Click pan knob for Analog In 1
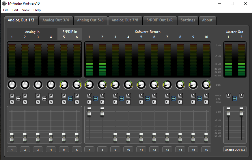Screen dimensions: 252x160 [x=12, y=84]
